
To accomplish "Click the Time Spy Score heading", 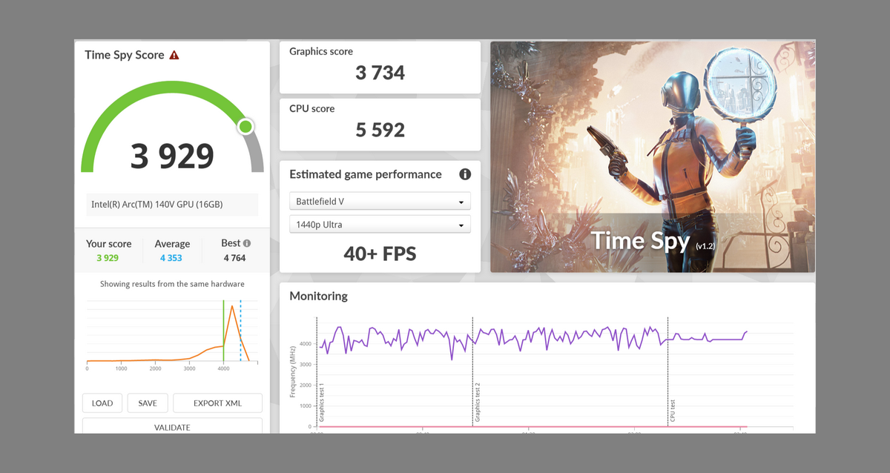I will point(125,55).
